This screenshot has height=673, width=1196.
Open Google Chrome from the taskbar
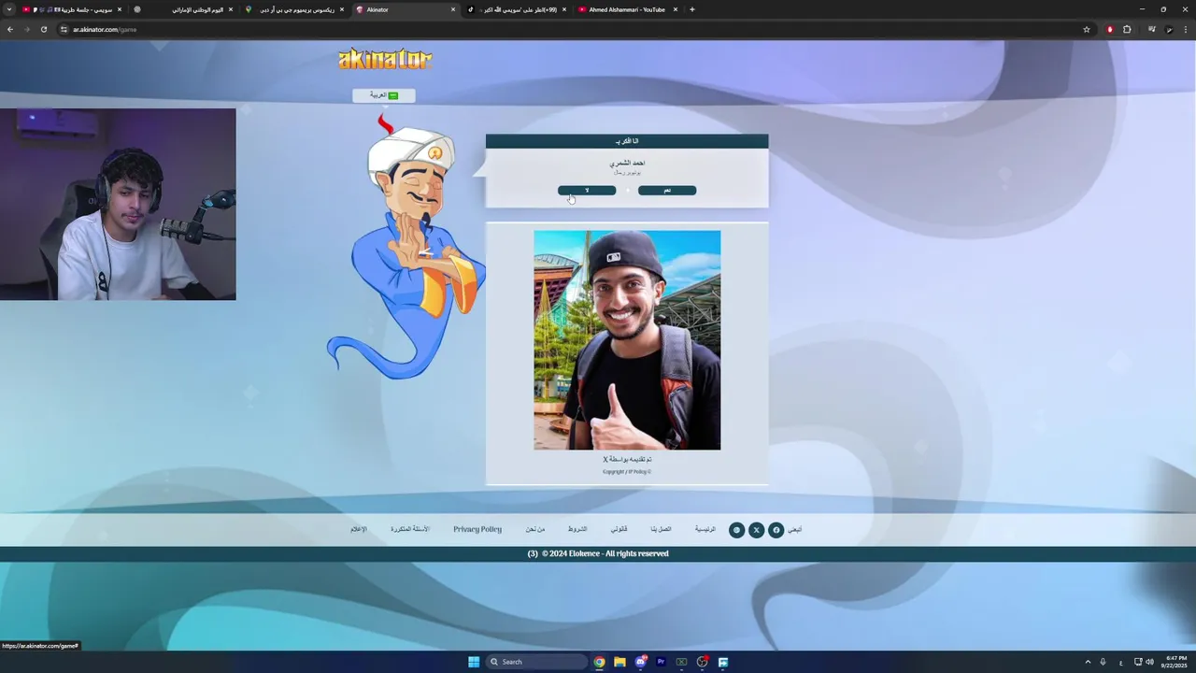(599, 662)
